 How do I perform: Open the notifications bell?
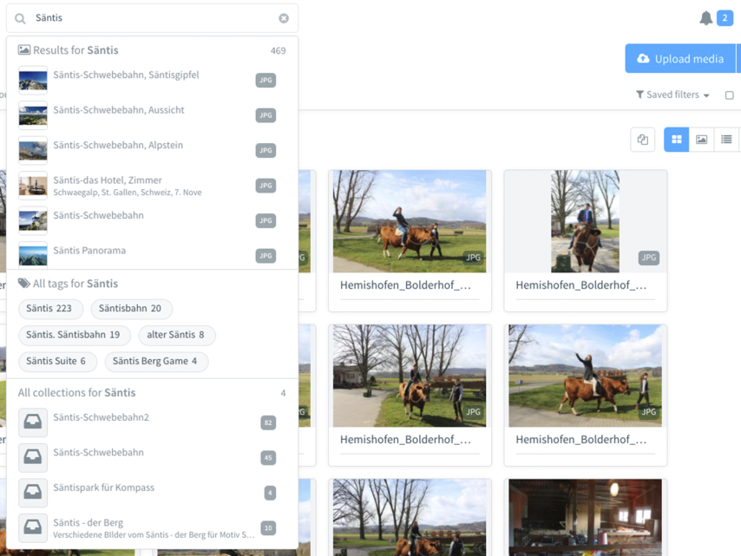tap(706, 18)
